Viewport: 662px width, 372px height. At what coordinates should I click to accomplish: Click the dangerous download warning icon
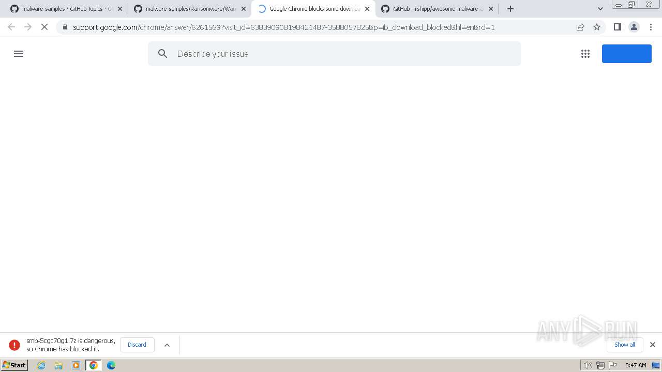14,345
